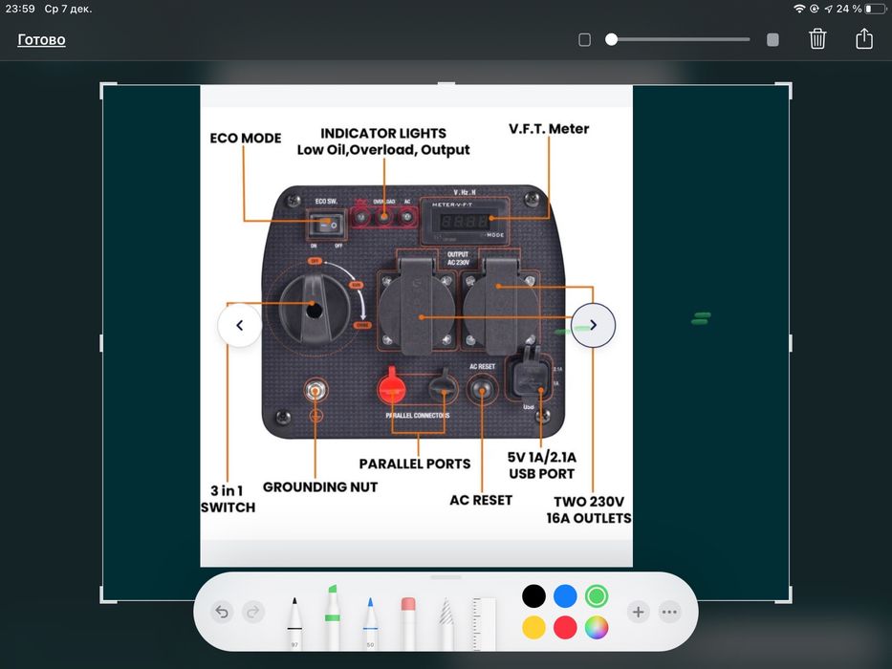Choose the red color swatch
Image resolution: width=892 pixels, height=669 pixels.
(x=565, y=628)
